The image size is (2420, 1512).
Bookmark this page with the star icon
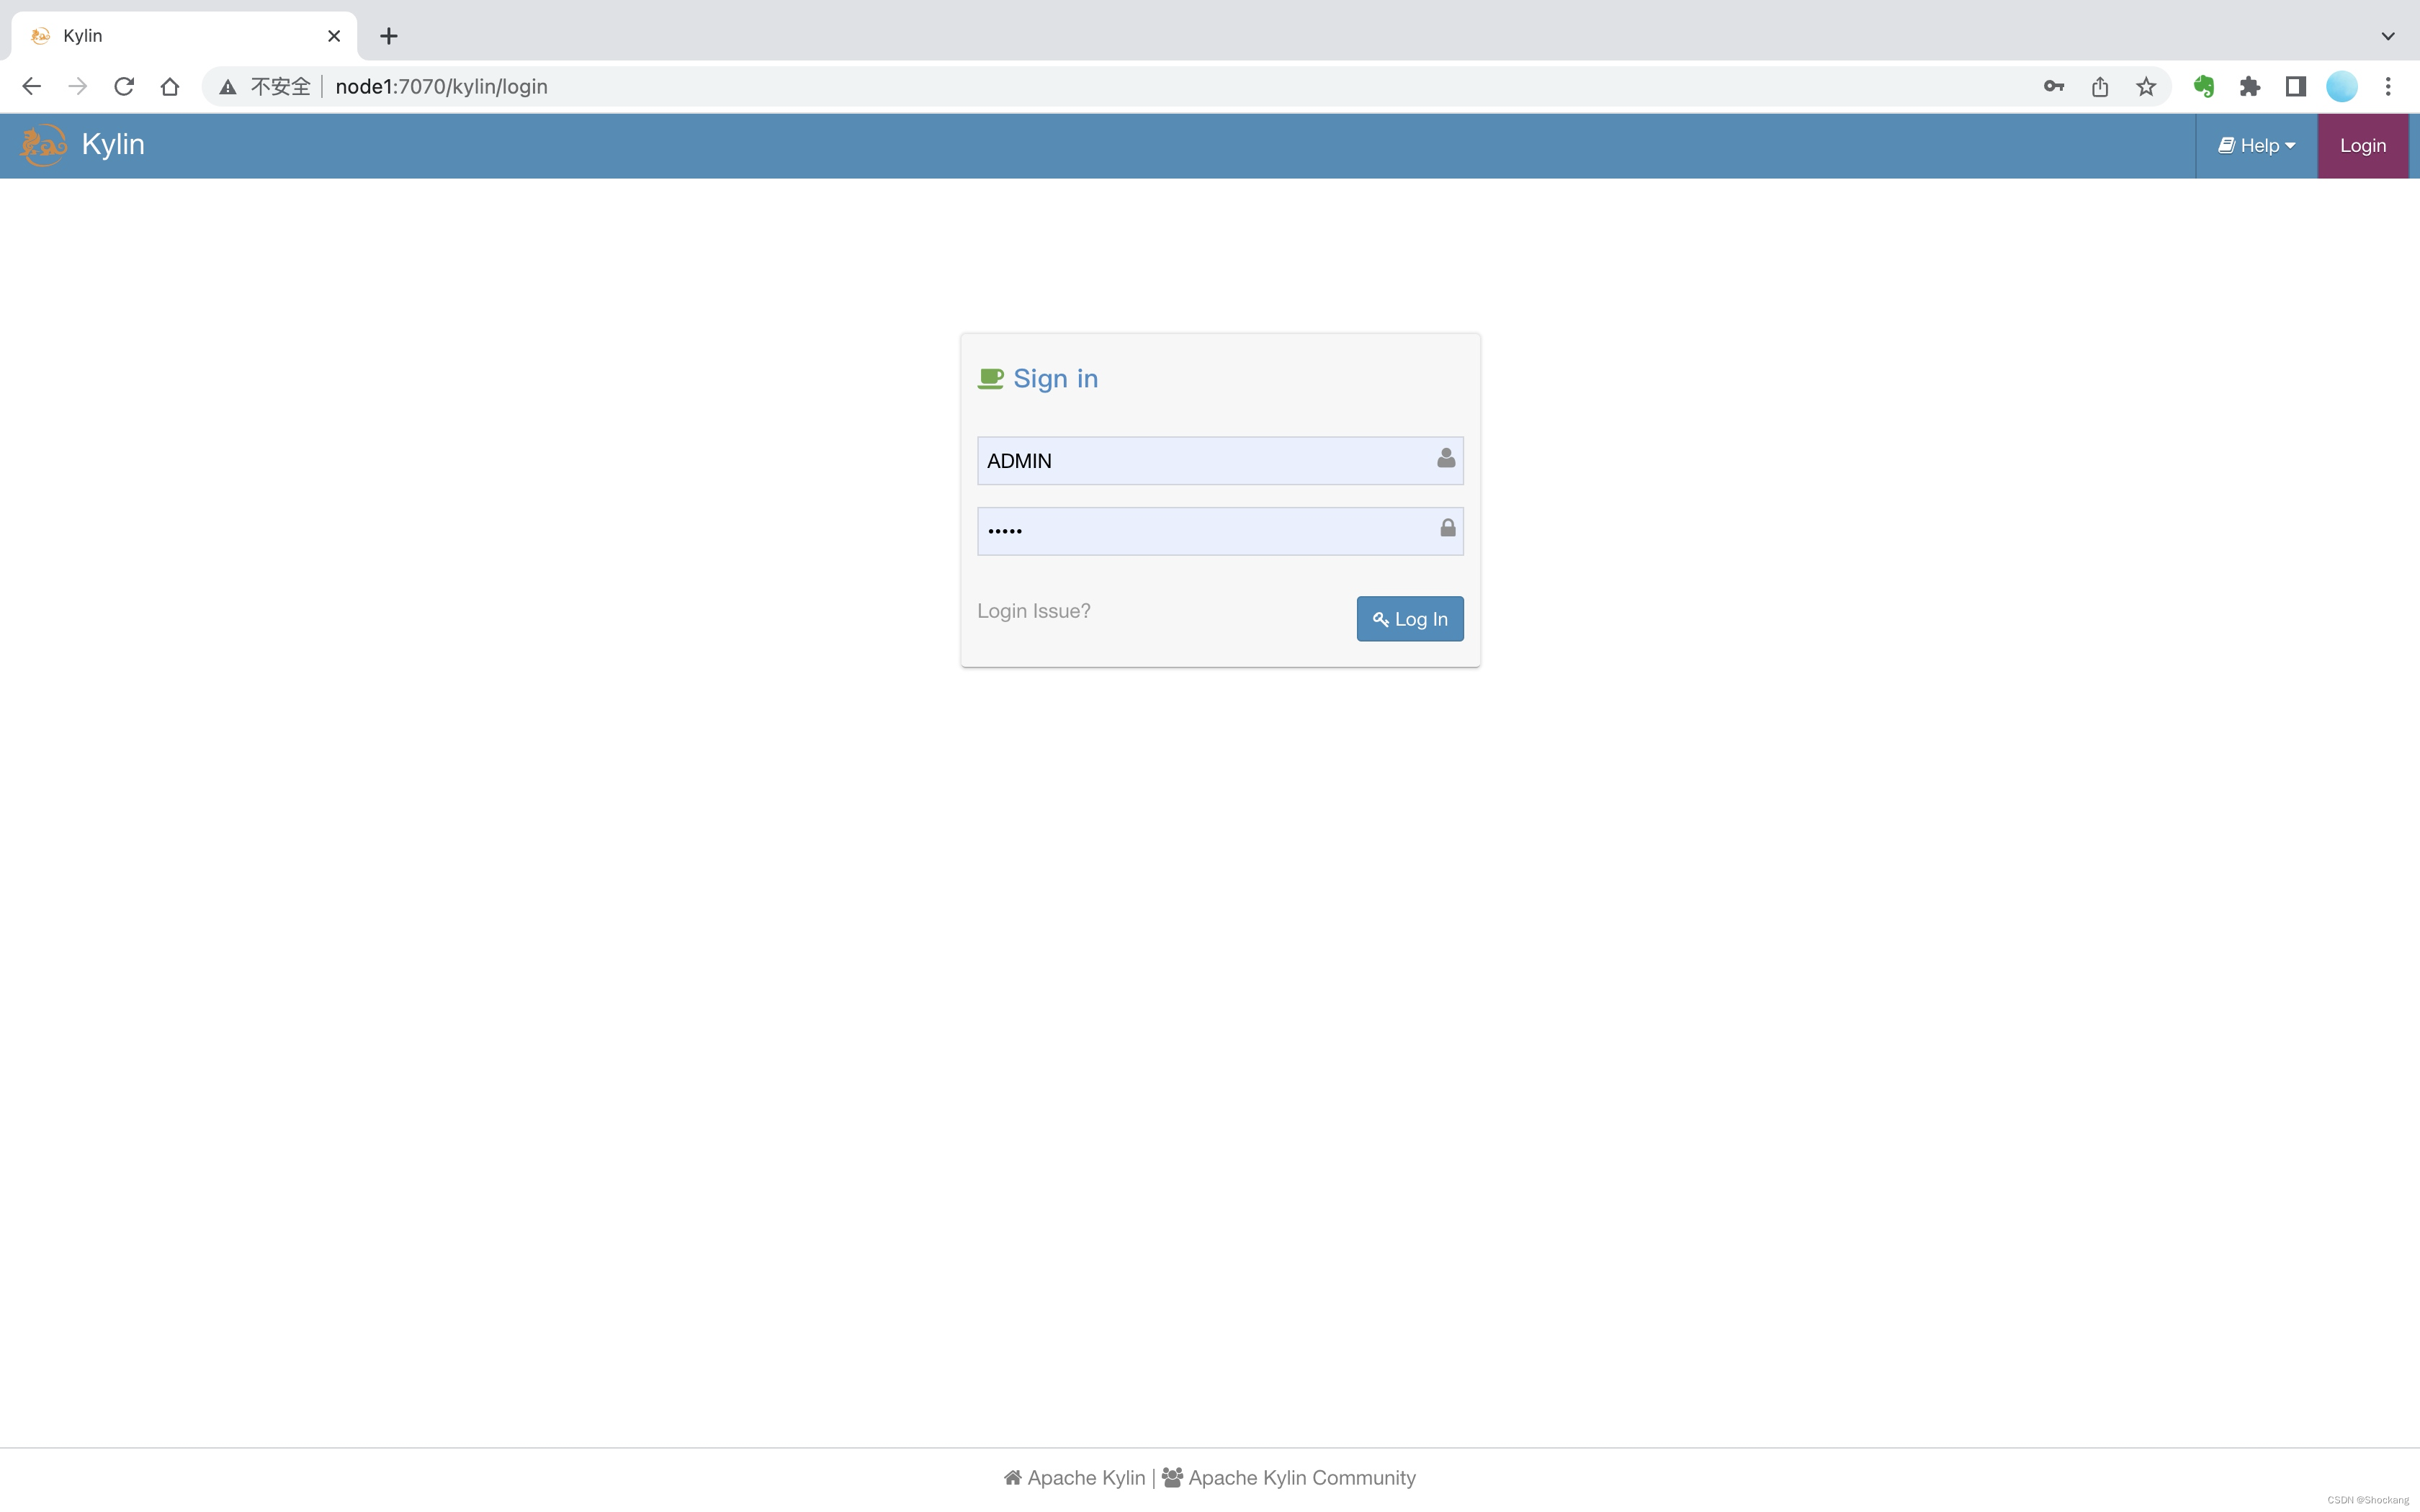(x=2146, y=87)
